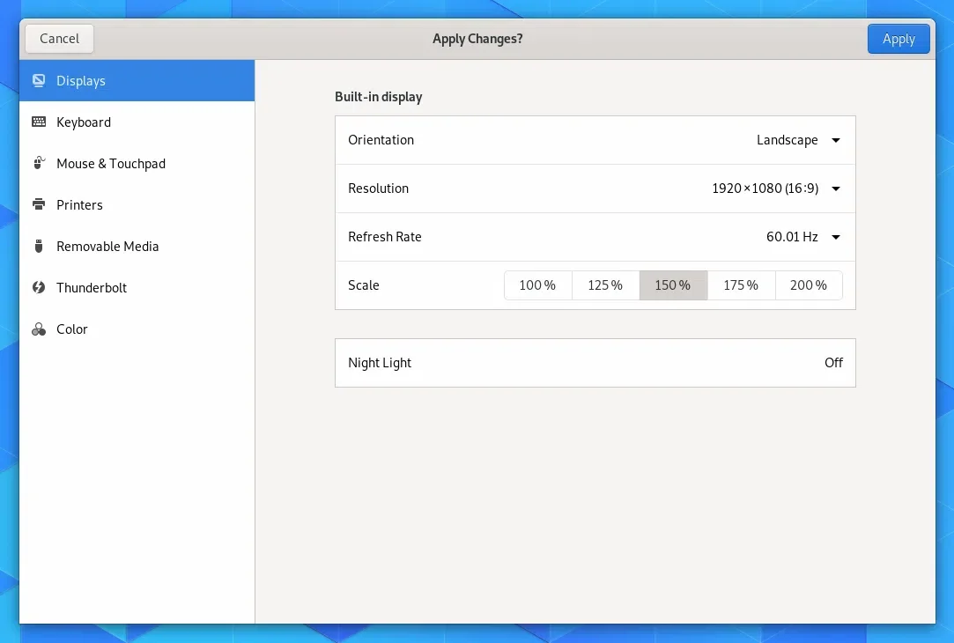Click the Mouse & Touchpad icon

point(39,163)
